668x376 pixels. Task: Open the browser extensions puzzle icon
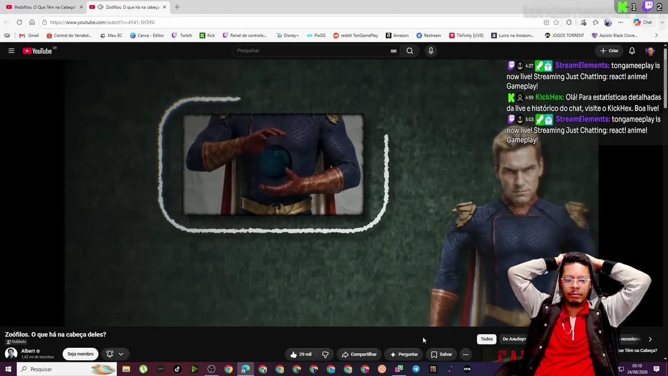coord(569,22)
